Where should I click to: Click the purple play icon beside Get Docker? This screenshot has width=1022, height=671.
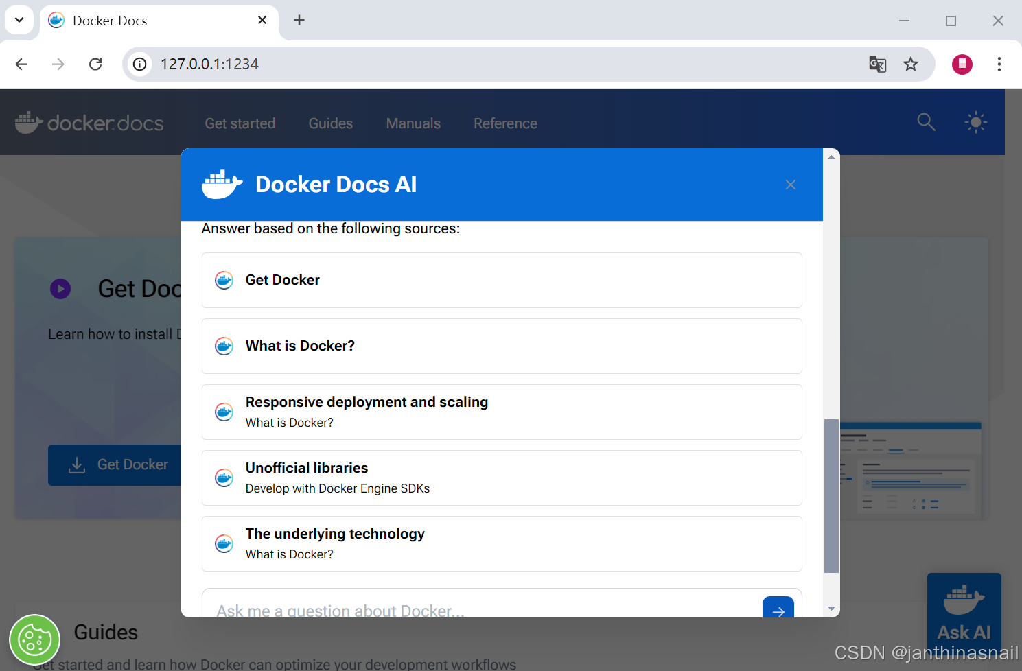pyautogui.click(x=60, y=289)
